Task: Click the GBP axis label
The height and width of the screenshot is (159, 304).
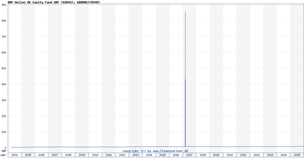Action: click(x=3, y=151)
